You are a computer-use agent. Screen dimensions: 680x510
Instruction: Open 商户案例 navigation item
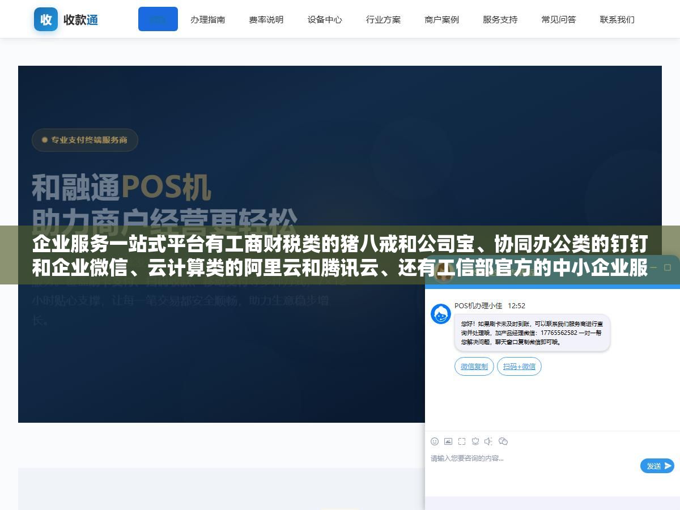click(441, 19)
